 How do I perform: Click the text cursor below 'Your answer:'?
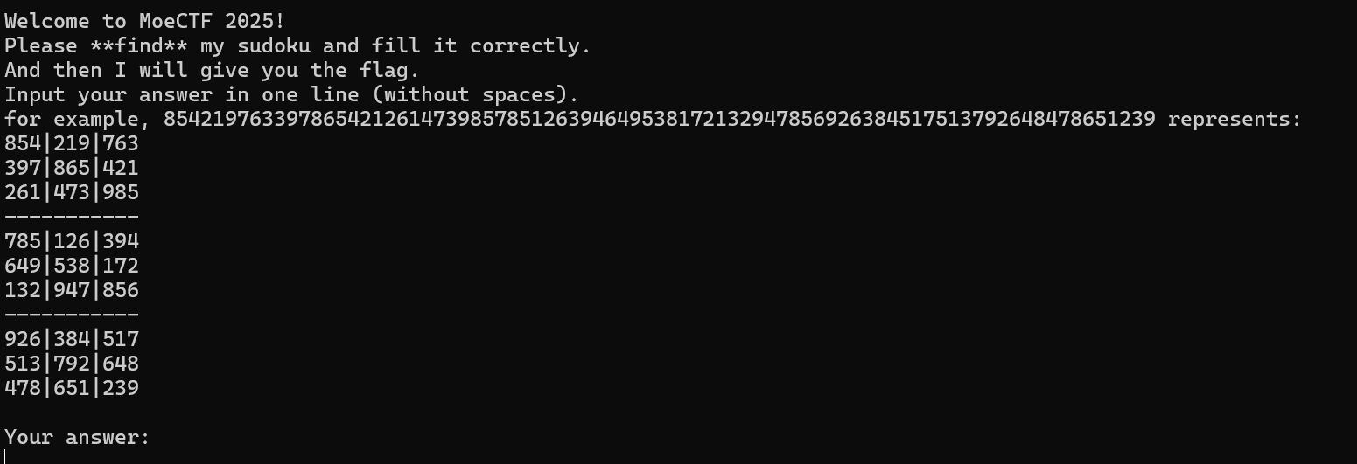tap(6, 456)
